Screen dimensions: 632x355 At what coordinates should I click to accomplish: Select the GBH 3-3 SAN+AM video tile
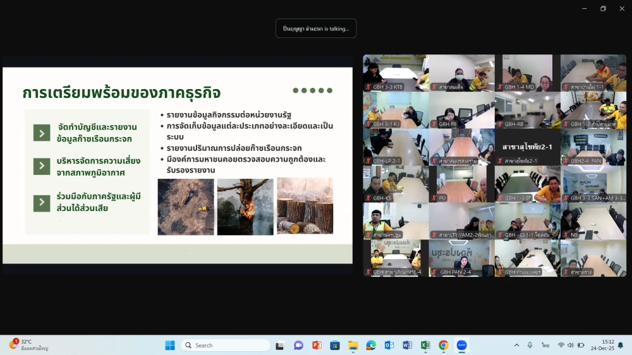593,184
